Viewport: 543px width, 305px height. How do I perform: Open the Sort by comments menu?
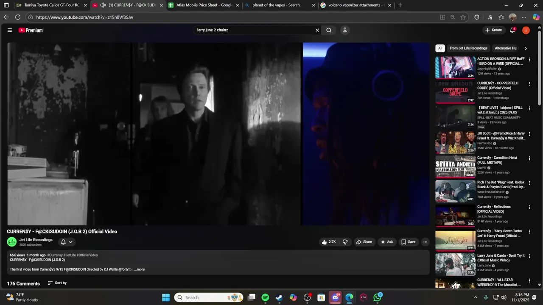click(x=57, y=283)
